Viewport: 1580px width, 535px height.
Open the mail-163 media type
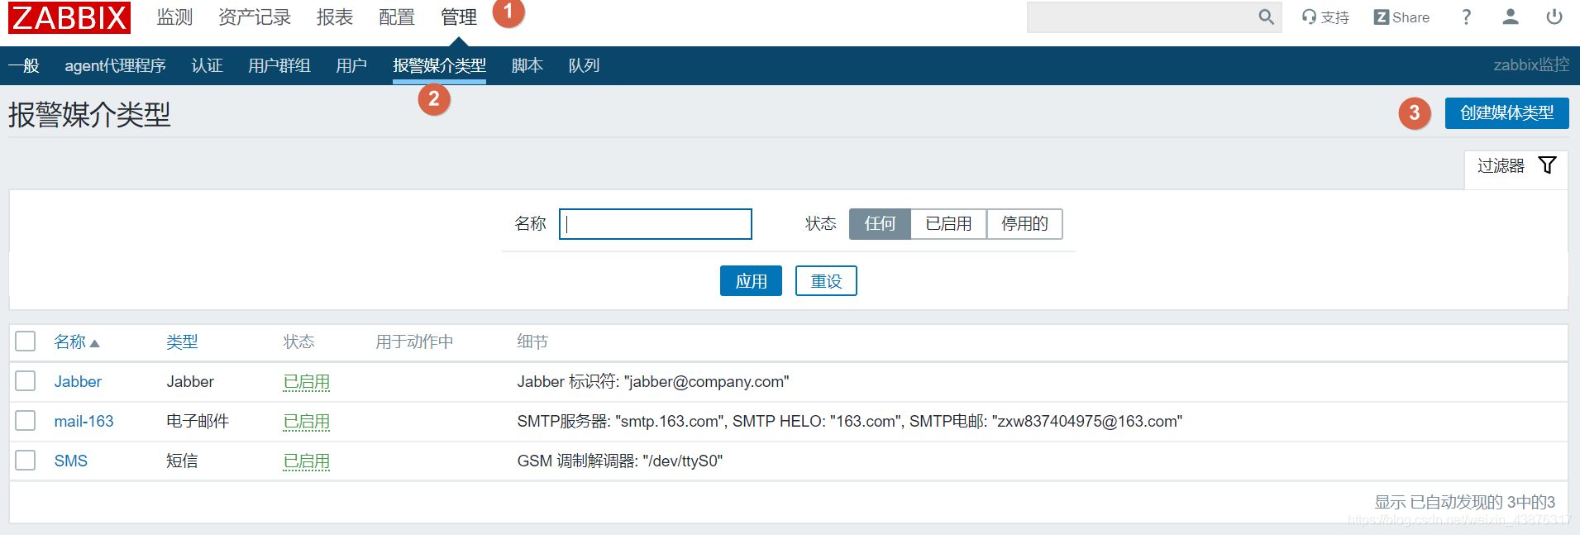pyautogui.click(x=84, y=421)
